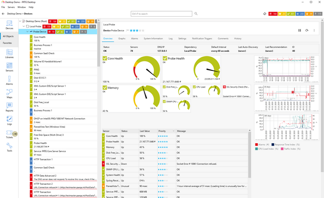Click in the Ctrl+F search field
The width and height of the screenshot is (324, 198).
(162, 14)
